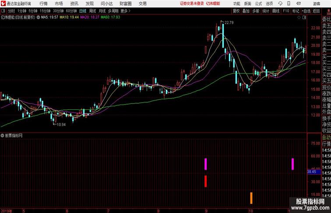The image size is (331, 213).
Task: Switch to the 5分钟 period tab
Action: click(33, 11)
